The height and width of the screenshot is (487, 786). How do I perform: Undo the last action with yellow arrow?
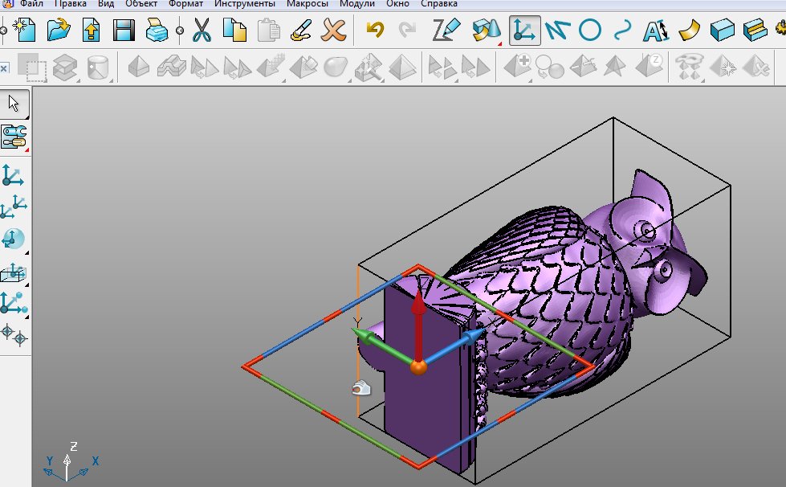(375, 30)
